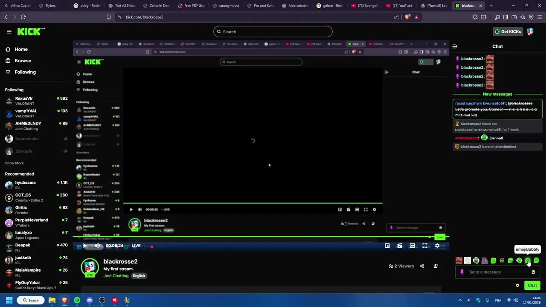Open Brave Rewards triangle icon
Viewport: 546px width, 307px height.
pos(416,17)
